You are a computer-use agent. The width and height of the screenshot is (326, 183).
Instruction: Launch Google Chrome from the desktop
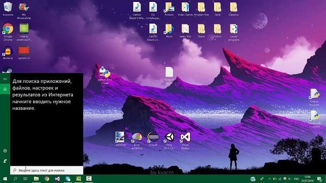point(8,32)
